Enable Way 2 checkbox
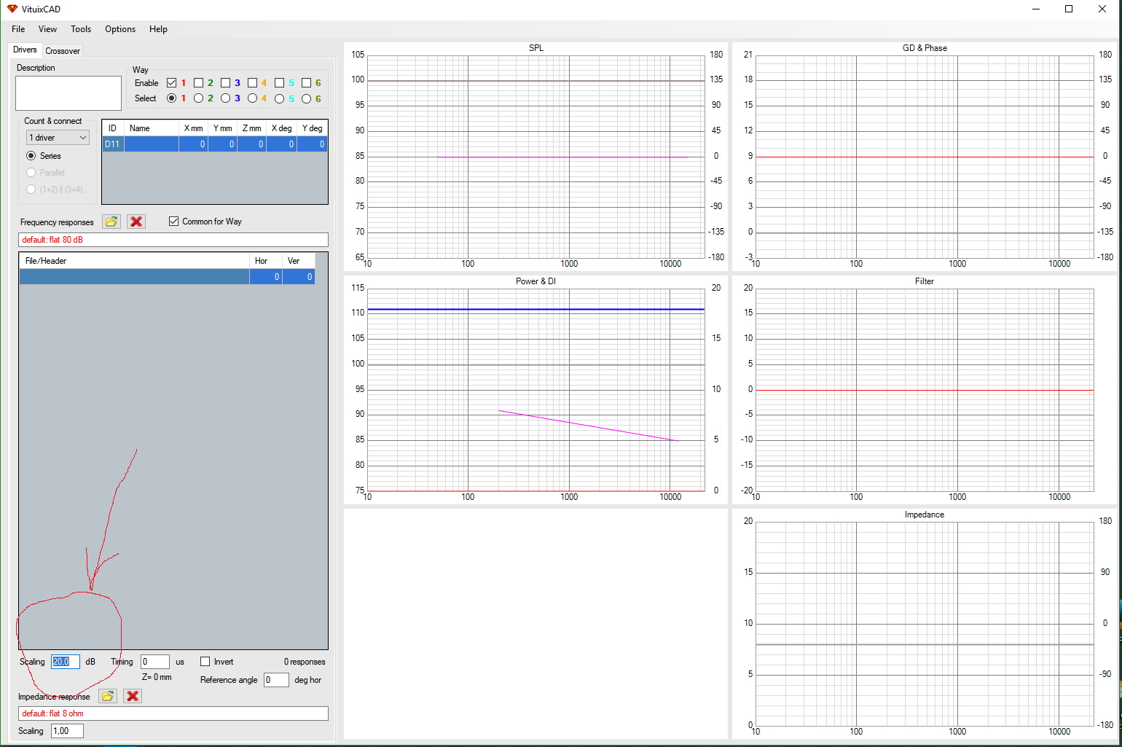Image resolution: width=1122 pixels, height=747 pixels. [198, 83]
